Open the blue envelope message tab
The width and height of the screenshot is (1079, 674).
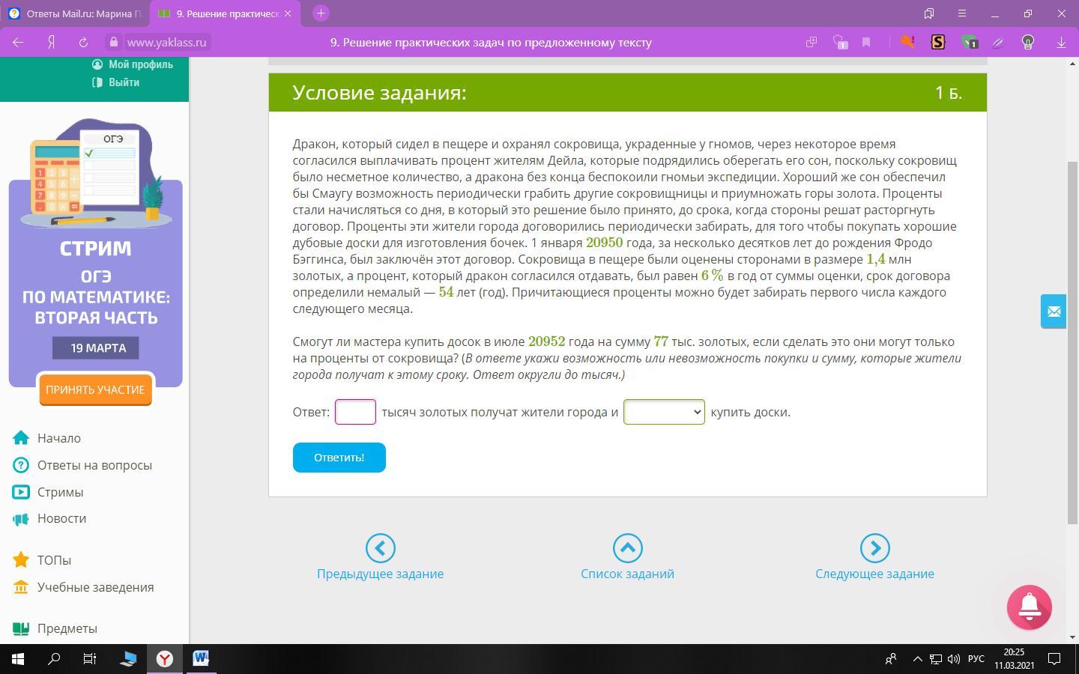(x=1053, y=312)
